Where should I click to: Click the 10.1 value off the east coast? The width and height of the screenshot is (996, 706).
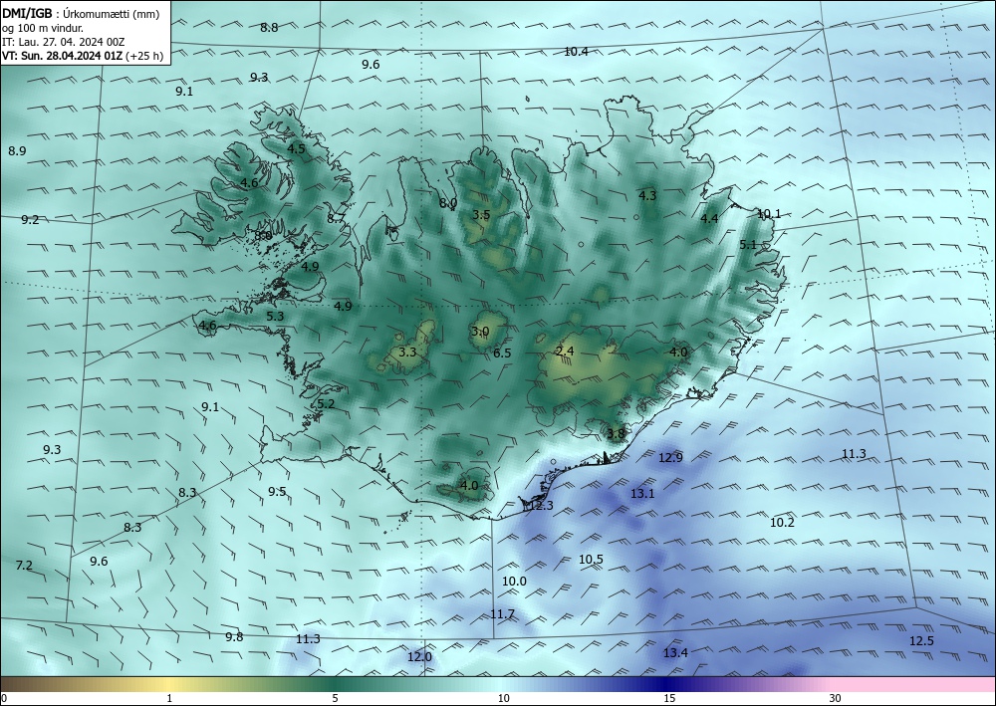pyautogui.click(x=769, y=214)
